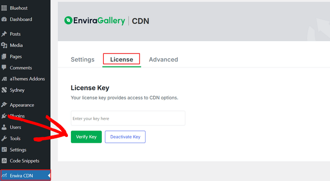This screenshot has height=181, width=330.
Task: Click the license key input field
Action: pyautogui.click(x=128, y=118)
